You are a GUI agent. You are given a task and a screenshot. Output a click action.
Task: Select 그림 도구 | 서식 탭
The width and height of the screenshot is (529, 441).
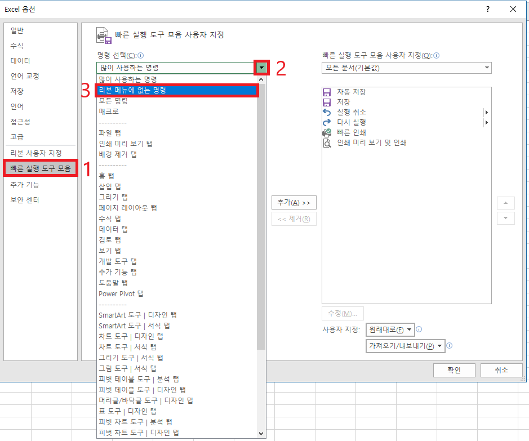click(x=177, y=368)
